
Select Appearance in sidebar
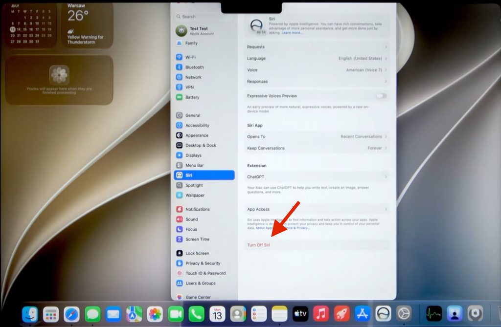point(205,135)
